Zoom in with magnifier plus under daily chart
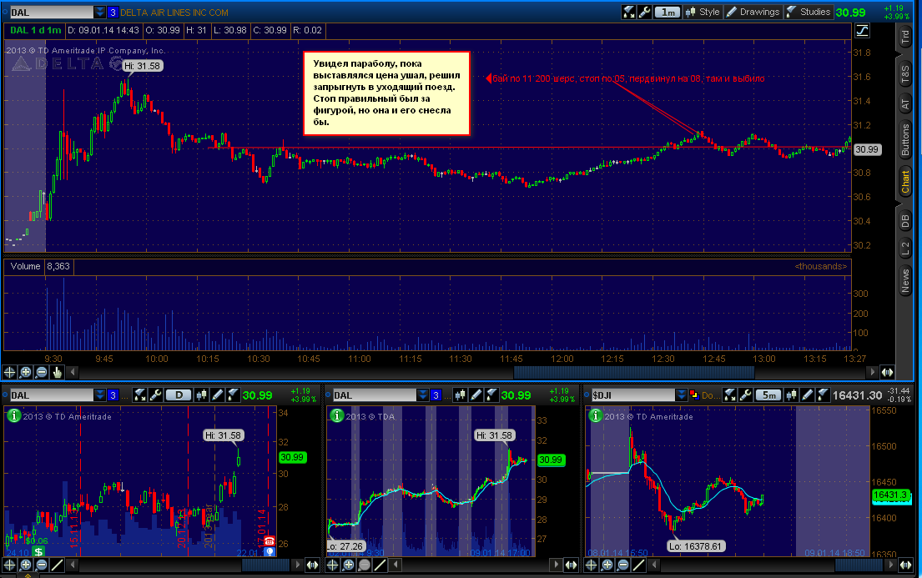The image size is (922, 578). [25, 565]
